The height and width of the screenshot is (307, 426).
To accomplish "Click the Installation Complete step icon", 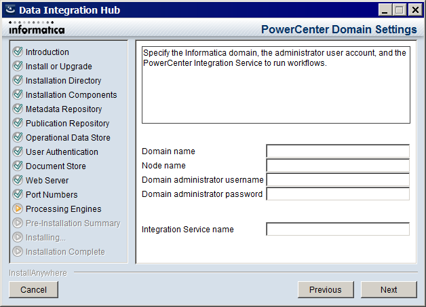I will 18,251.
